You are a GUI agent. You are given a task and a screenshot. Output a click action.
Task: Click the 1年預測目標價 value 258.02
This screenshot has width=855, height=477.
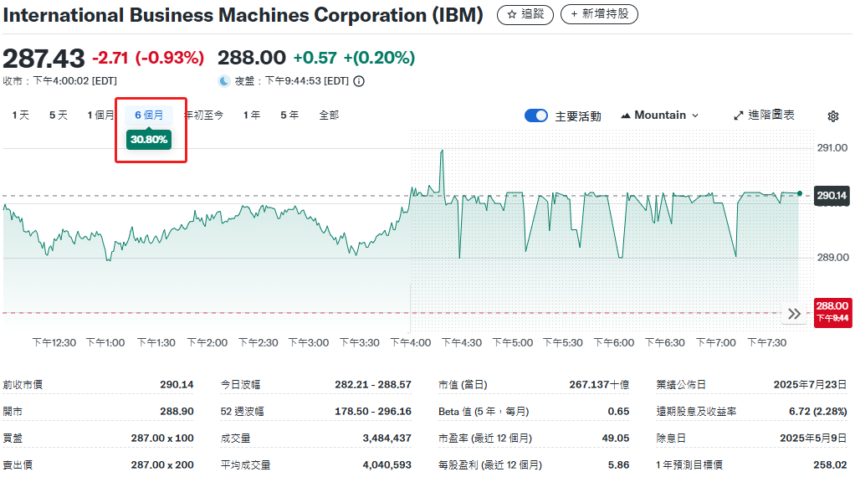(829, 464)
